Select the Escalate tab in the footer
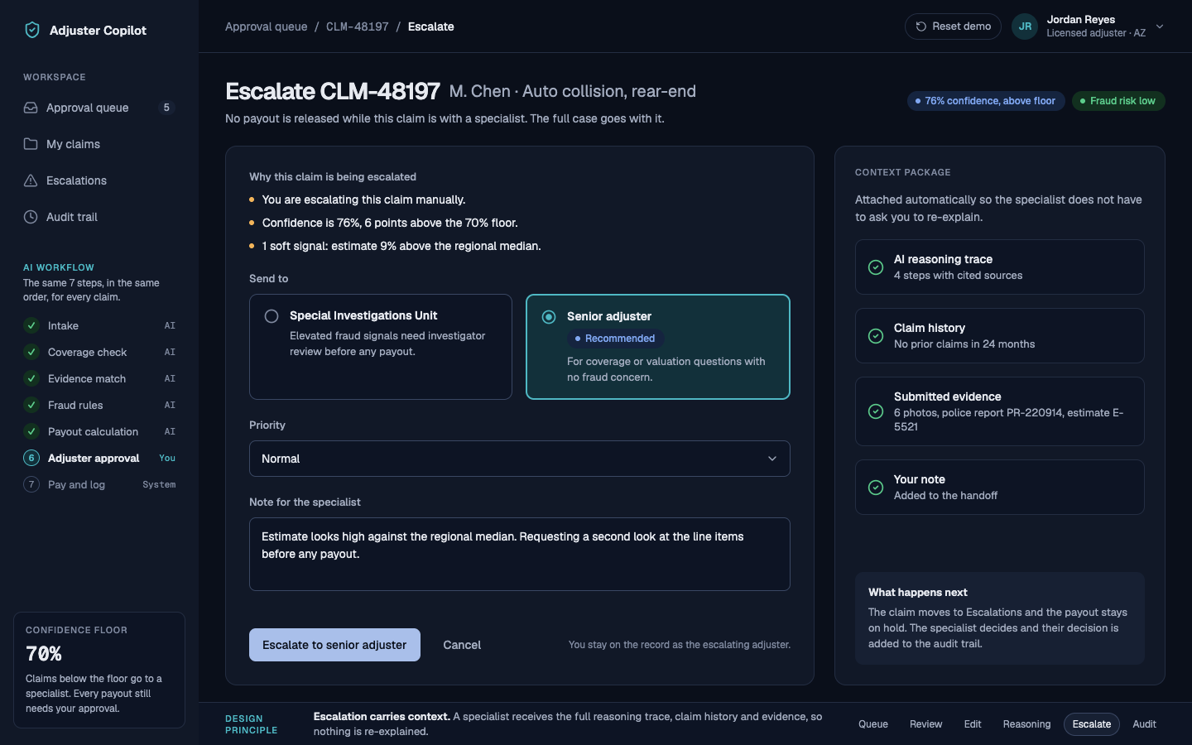Image resolution: width=1192 pixels, height=745 pixels. 1092,724
